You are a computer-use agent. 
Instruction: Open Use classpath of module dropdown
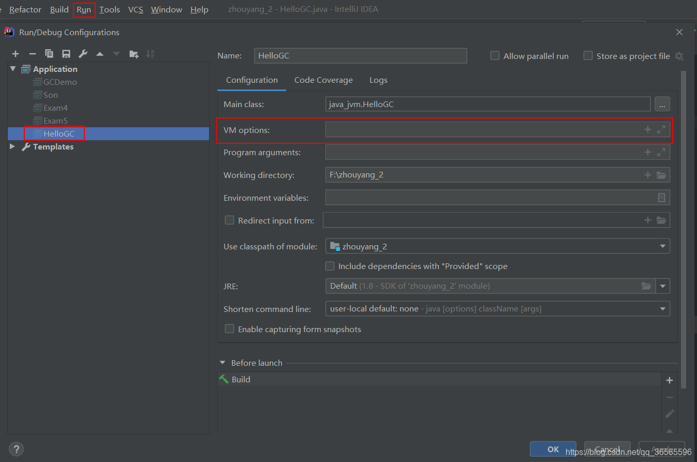click(x=662, y=246)
